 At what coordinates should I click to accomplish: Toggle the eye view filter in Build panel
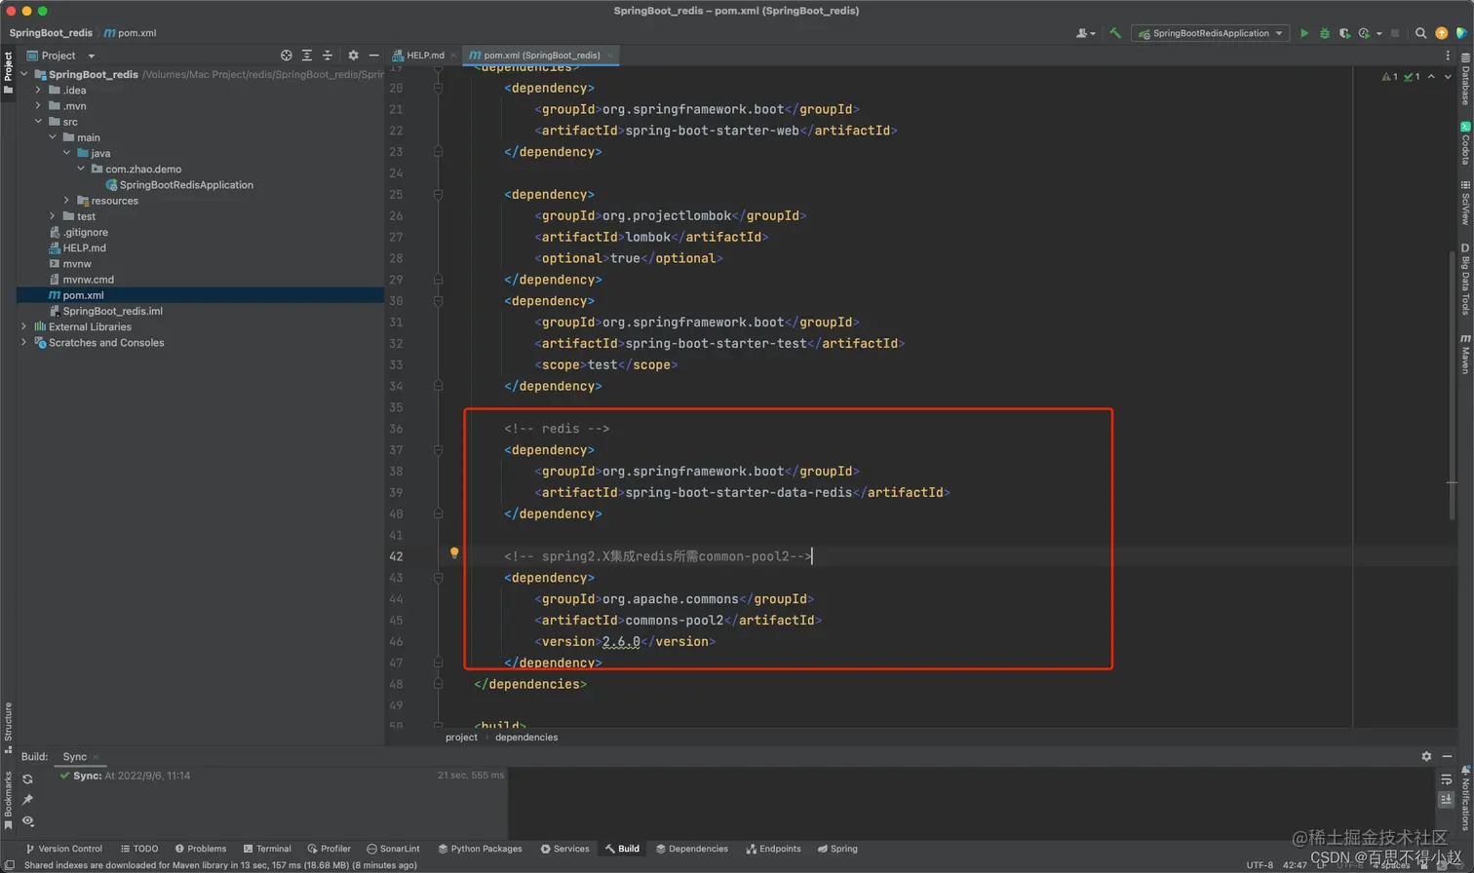click(27, 821)
